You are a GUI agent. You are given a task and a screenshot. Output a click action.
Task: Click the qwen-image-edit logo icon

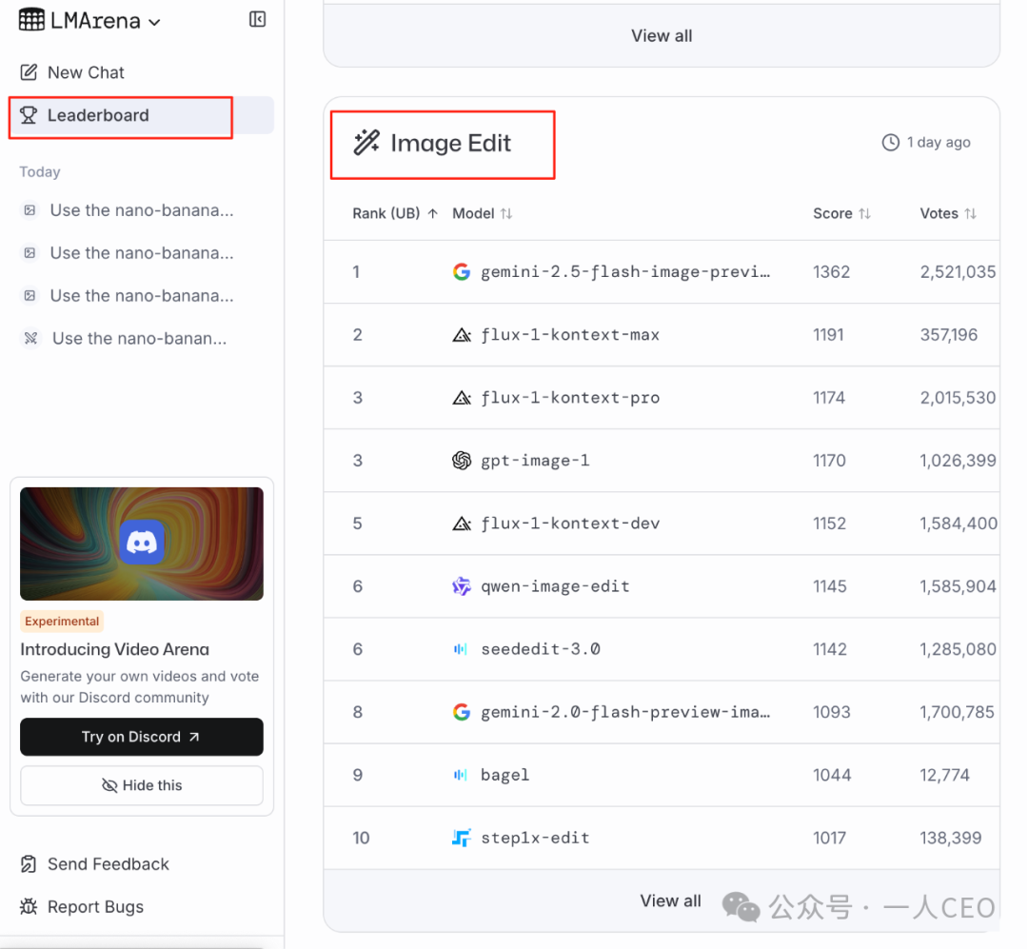462,586
